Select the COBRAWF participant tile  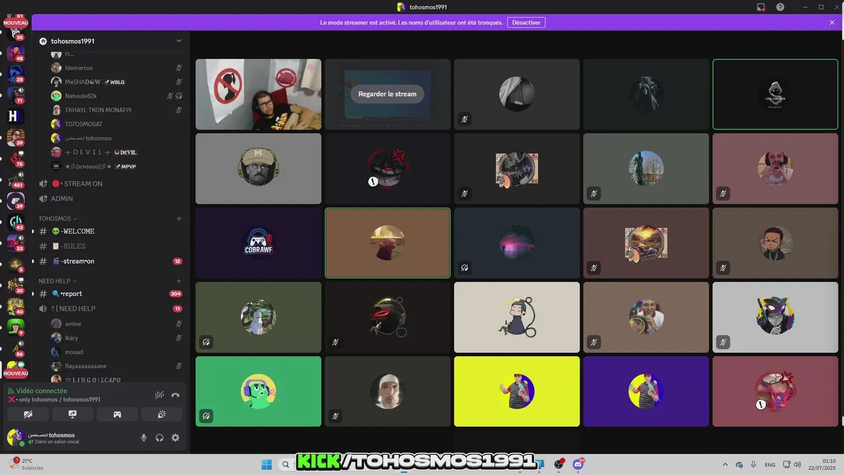[x=258, y=243]
